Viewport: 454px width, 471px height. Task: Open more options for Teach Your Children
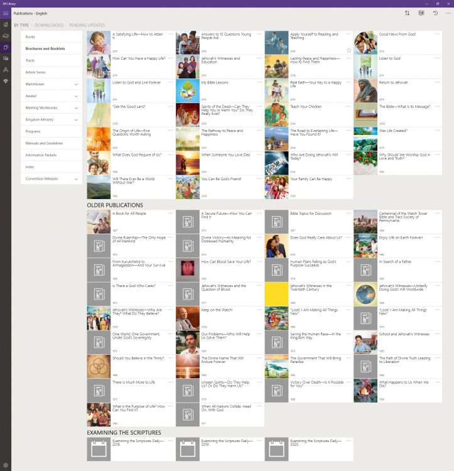click(x=349, y=106)
